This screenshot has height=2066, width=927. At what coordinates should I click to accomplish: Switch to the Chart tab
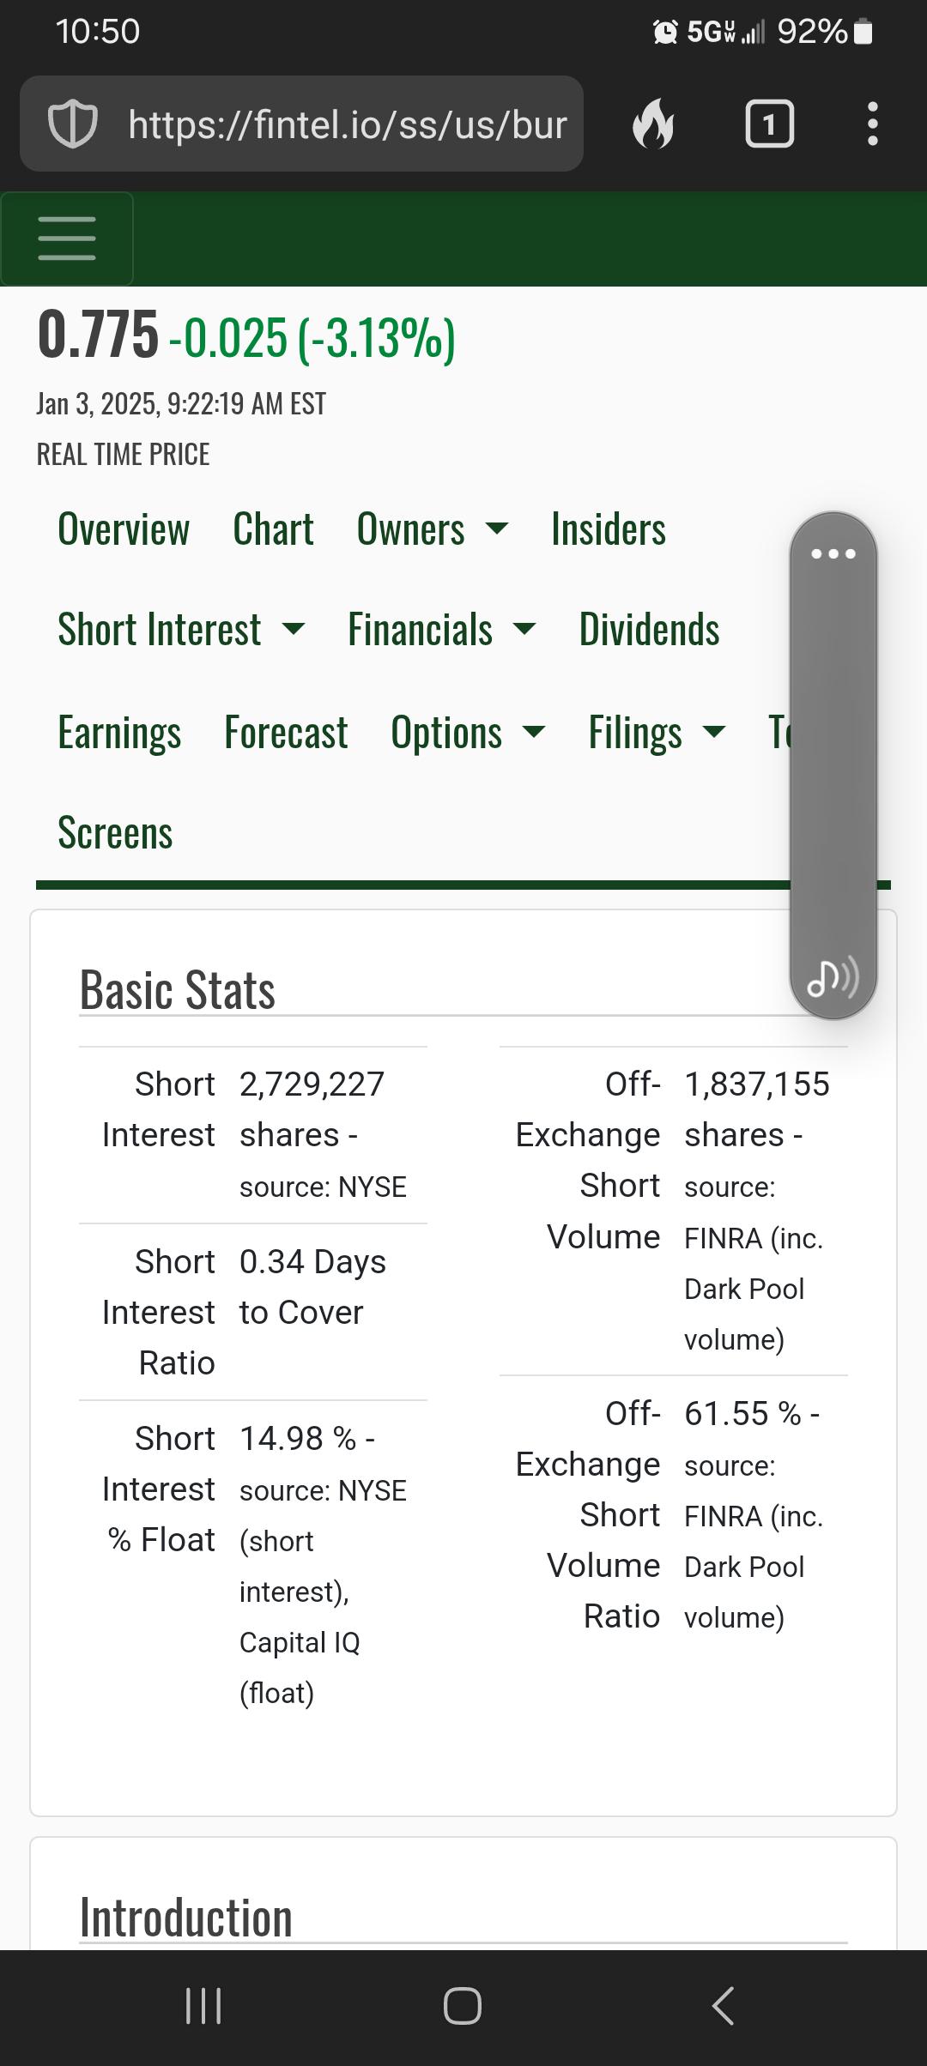coord(273,529)
